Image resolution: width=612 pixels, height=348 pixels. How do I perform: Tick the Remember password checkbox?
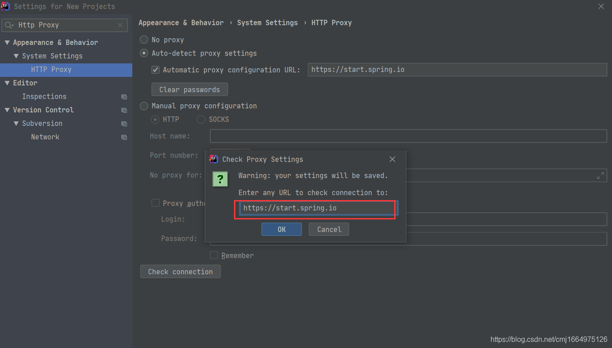coord(214,255)
